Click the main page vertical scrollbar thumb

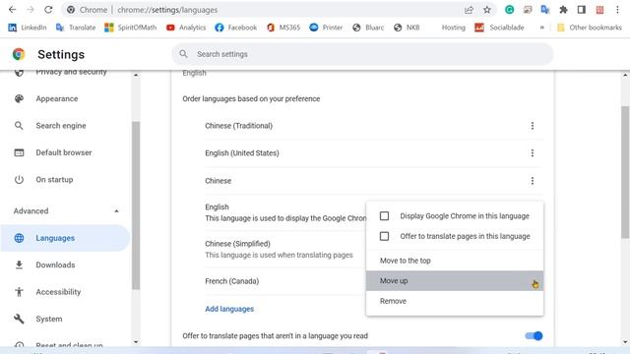[625, 173]
